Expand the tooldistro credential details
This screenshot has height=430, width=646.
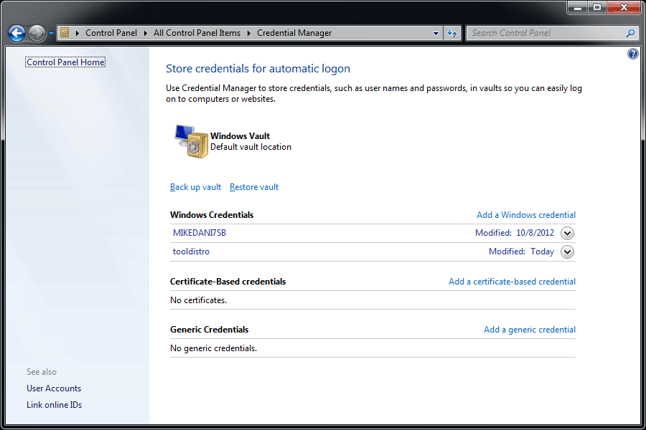point(567,252)
